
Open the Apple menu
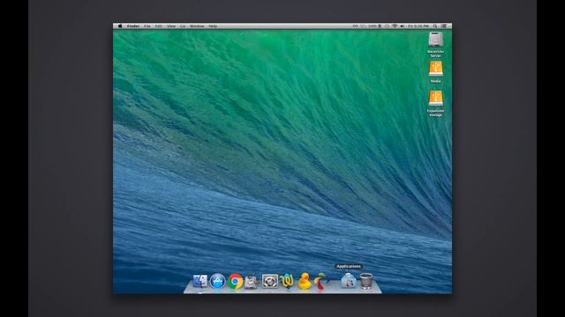120,26
